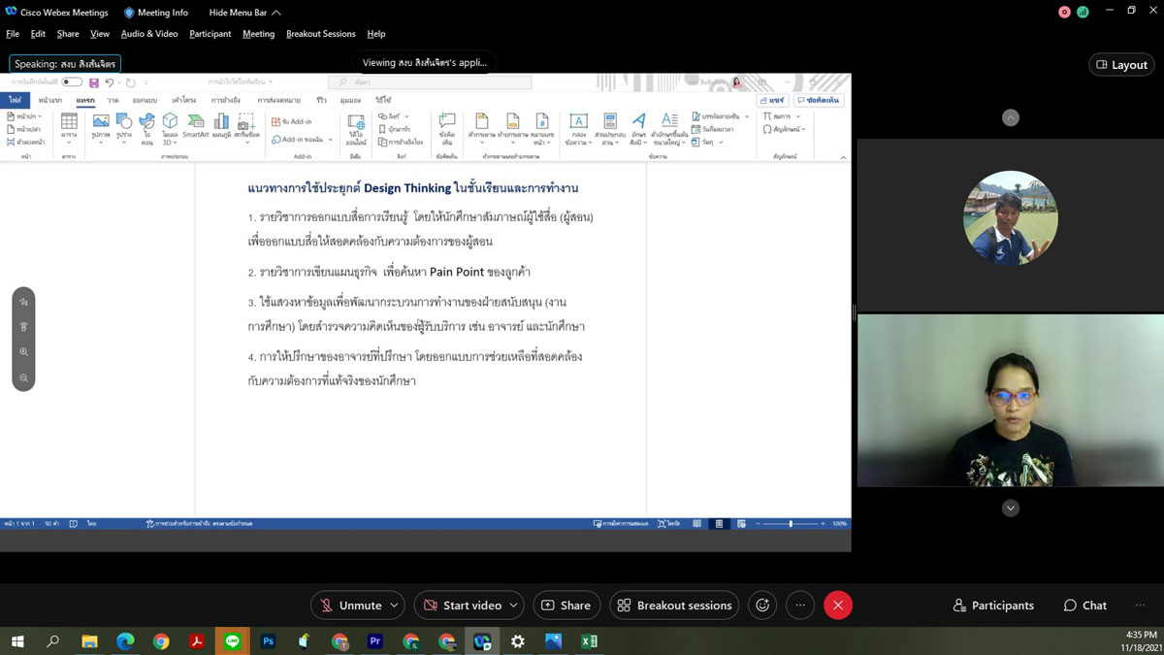Image resolution: width=1164 pixels, height=655 pixels.
Task: Open the Breakout Sessions menu
Action: pyautogui.click(x=320, y=34)
